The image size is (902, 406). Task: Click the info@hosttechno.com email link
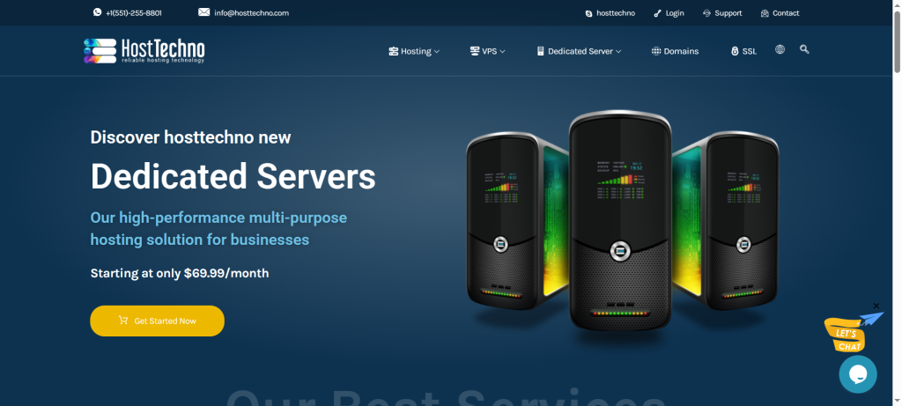tap(251, 12)
